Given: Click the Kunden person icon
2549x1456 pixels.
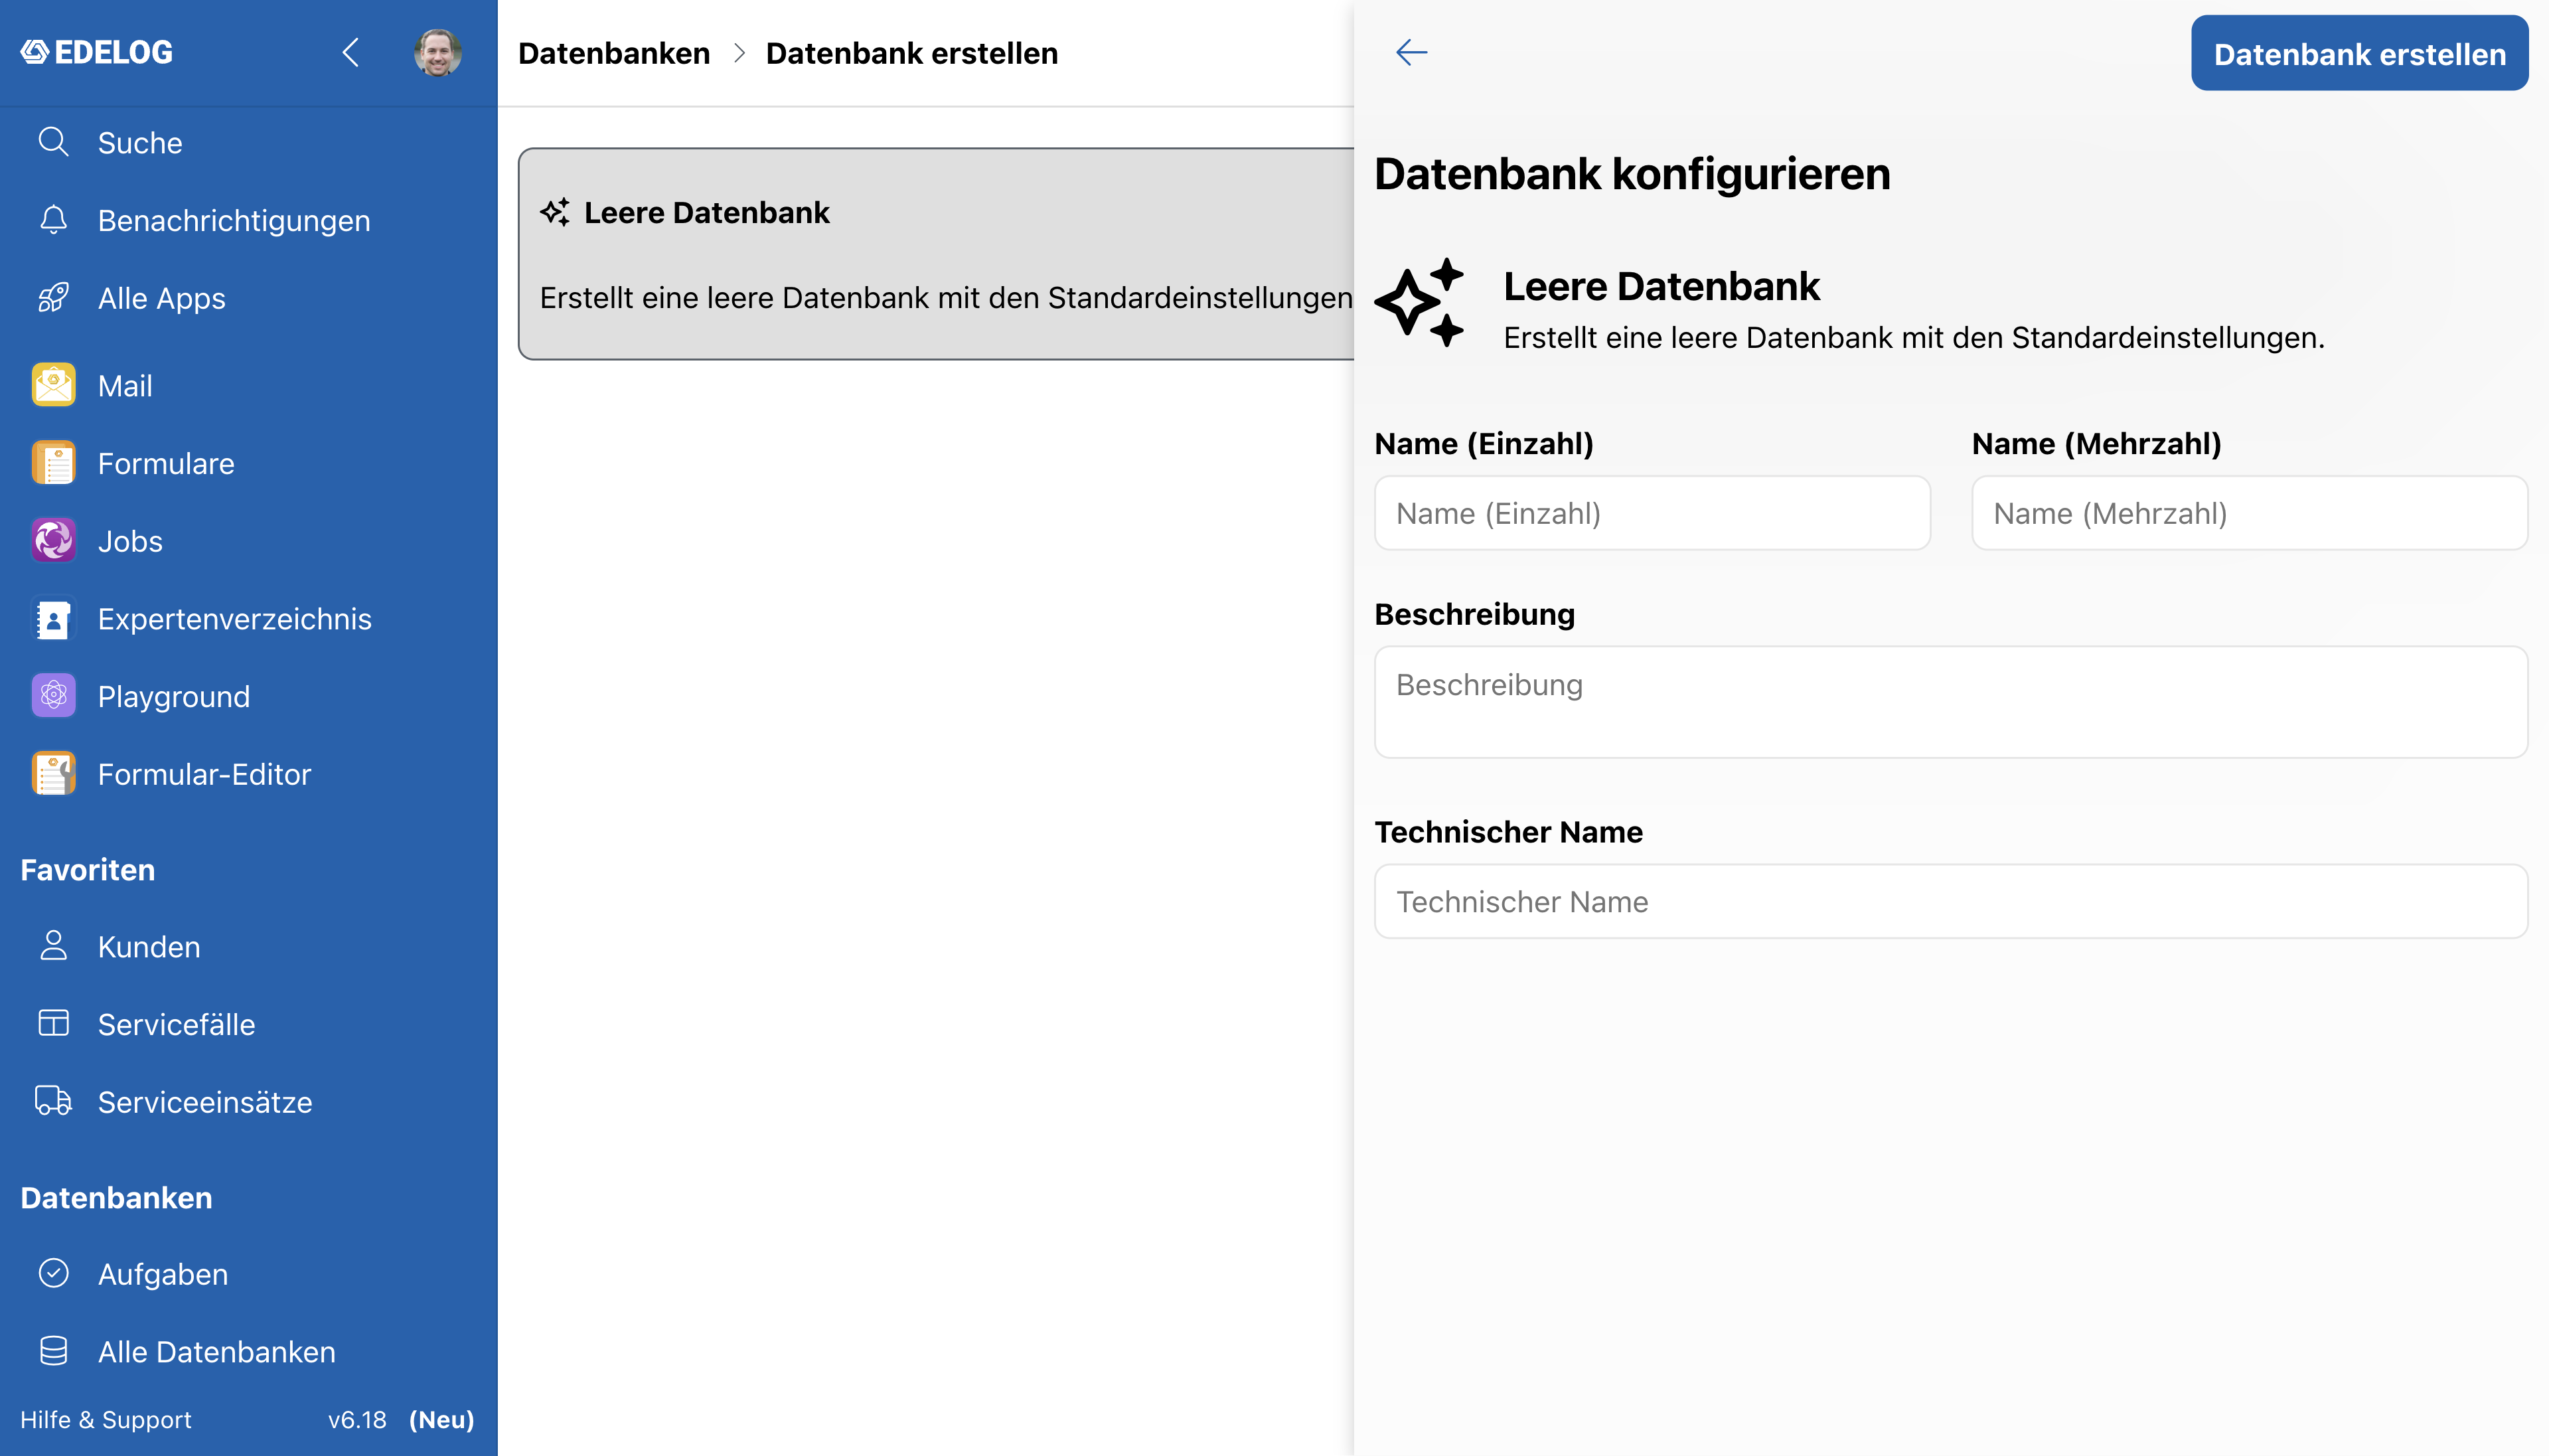Looking at the screenshot, I should pos(53,946).
